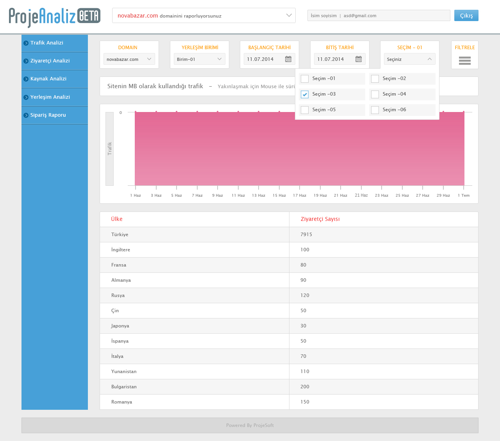
Task: Check the Seçim -04 option
Action: 375,94
